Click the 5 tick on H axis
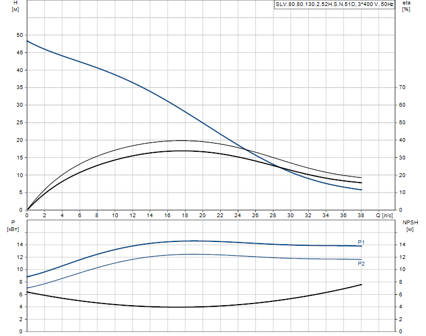The width and height of the screenshot is (426, 336). coord(21,192)
